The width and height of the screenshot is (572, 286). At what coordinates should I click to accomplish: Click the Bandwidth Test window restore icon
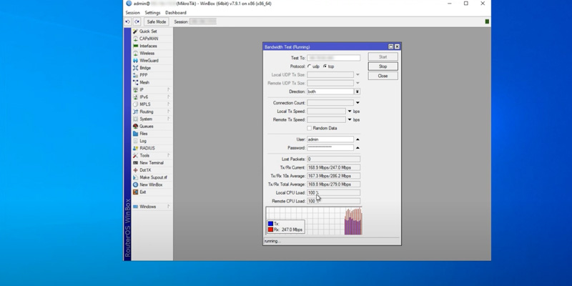[390, 46]
